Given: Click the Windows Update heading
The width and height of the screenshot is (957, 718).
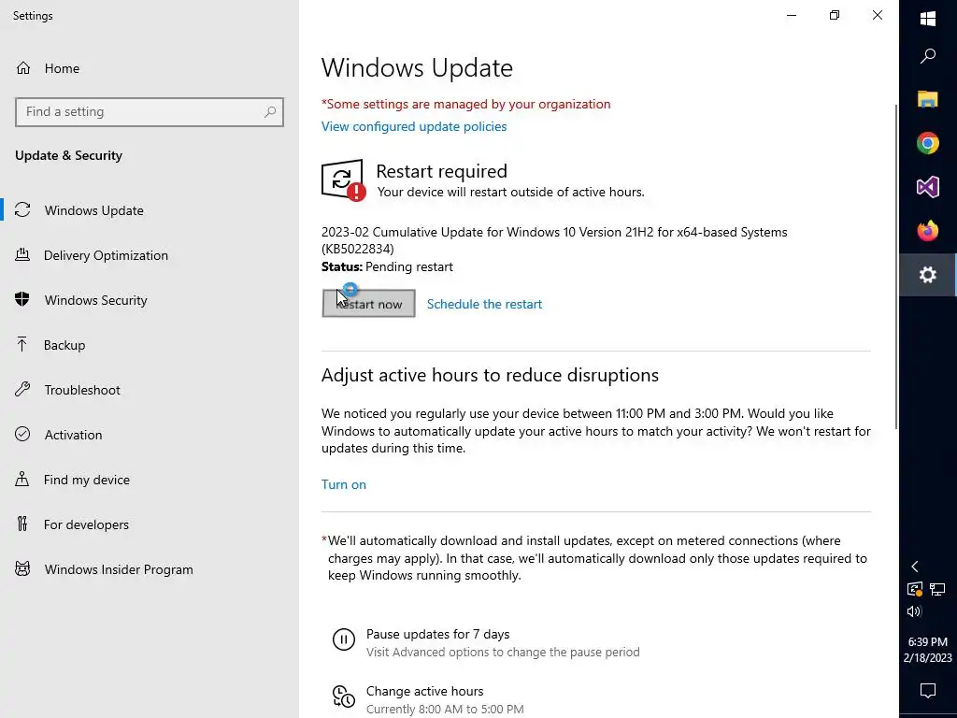Looking at the screenshot, I should pyautogui.click(x=417, y=67).
